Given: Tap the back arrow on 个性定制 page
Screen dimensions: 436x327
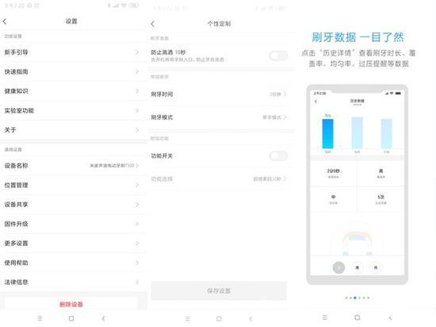Looking at the screenshot, I should [x=153, y=24].
